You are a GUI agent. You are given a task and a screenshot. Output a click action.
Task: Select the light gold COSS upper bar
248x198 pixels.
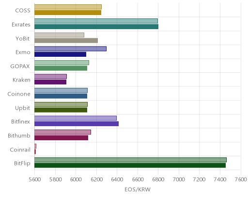[x=68, y=7]
